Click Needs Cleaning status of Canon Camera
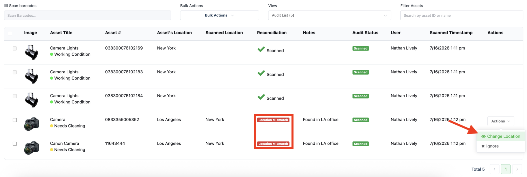Viewport: 527px width, 177px height. click(70, 150)
